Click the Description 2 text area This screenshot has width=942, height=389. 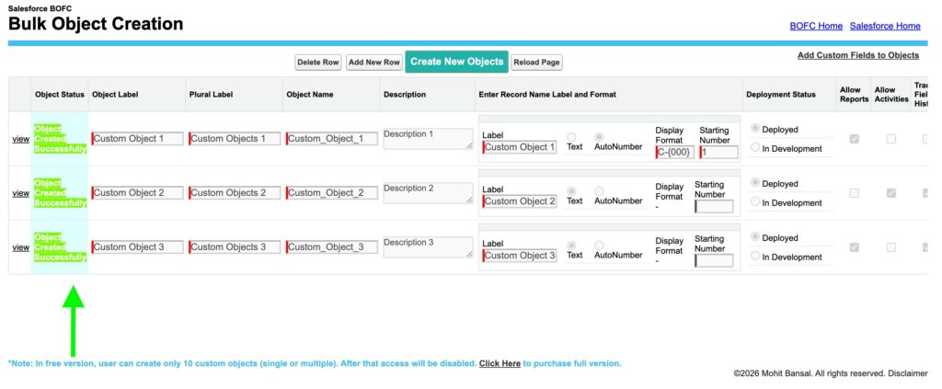tap(429, 193)
